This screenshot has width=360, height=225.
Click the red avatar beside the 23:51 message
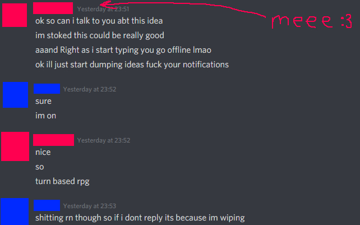tap(15, 15)
